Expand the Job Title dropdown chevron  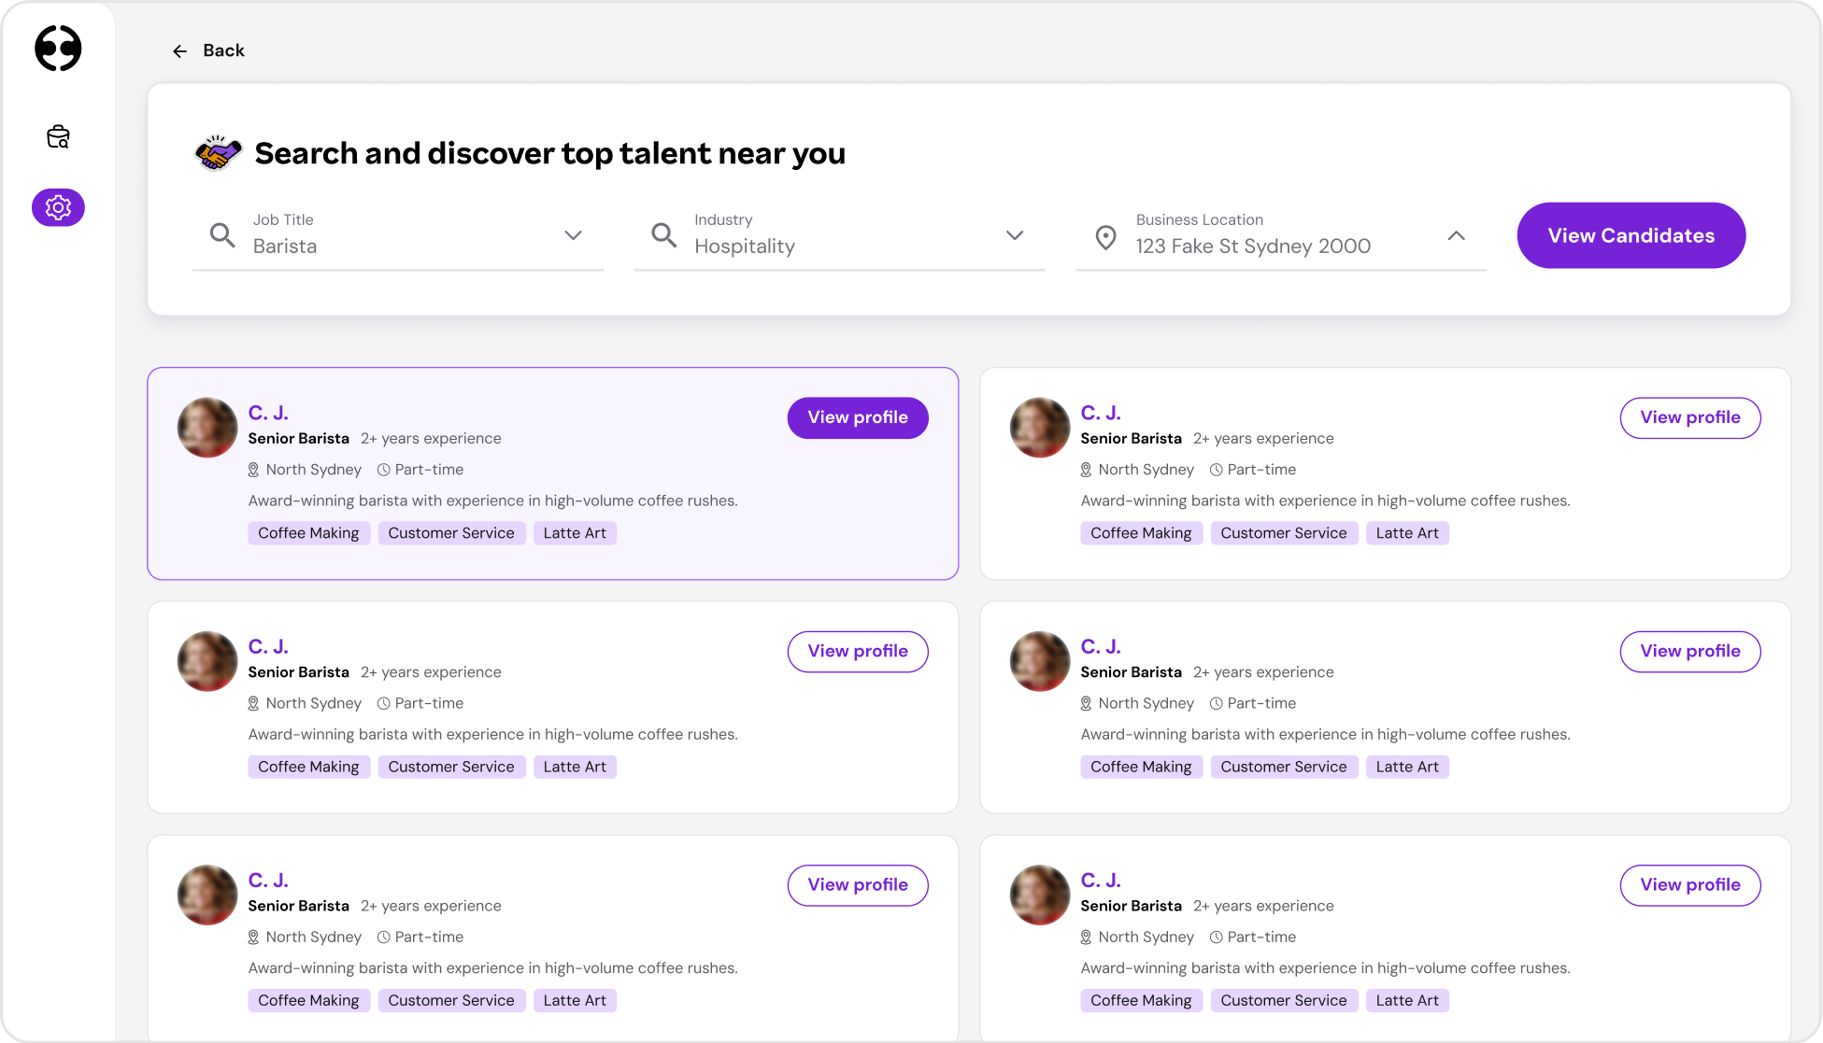coord(573,235)
